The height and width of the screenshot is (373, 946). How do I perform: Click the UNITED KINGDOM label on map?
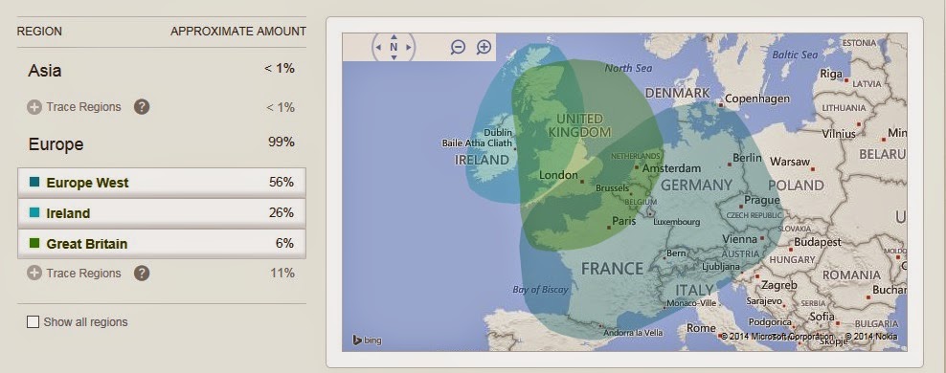click(x=580, y=125)
